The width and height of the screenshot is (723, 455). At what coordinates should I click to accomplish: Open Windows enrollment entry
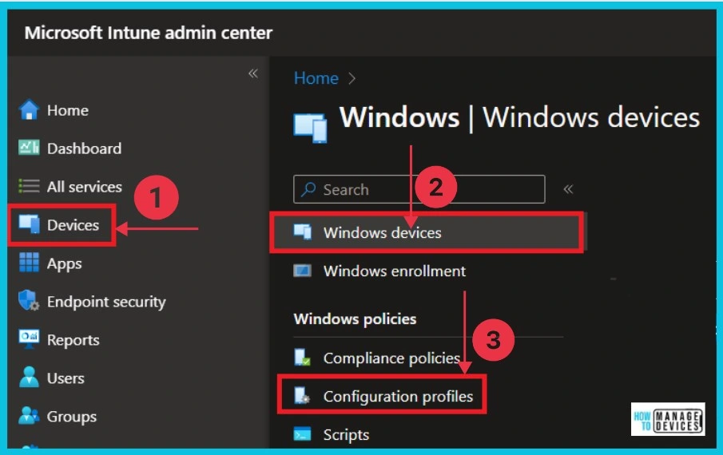[394, 271]
